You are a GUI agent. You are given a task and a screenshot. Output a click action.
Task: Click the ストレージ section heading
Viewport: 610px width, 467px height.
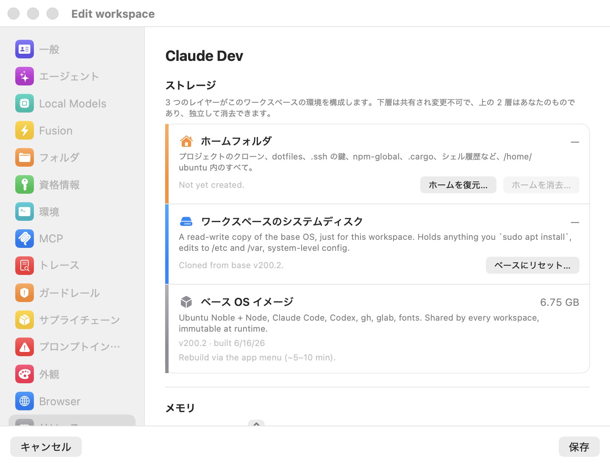pos(191,85)
